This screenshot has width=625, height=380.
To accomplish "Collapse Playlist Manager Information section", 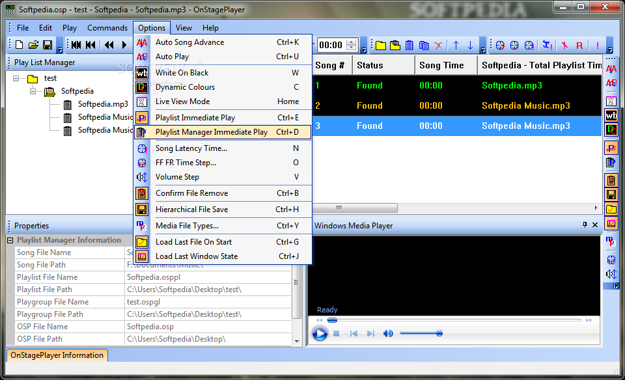I will point(10,240).
